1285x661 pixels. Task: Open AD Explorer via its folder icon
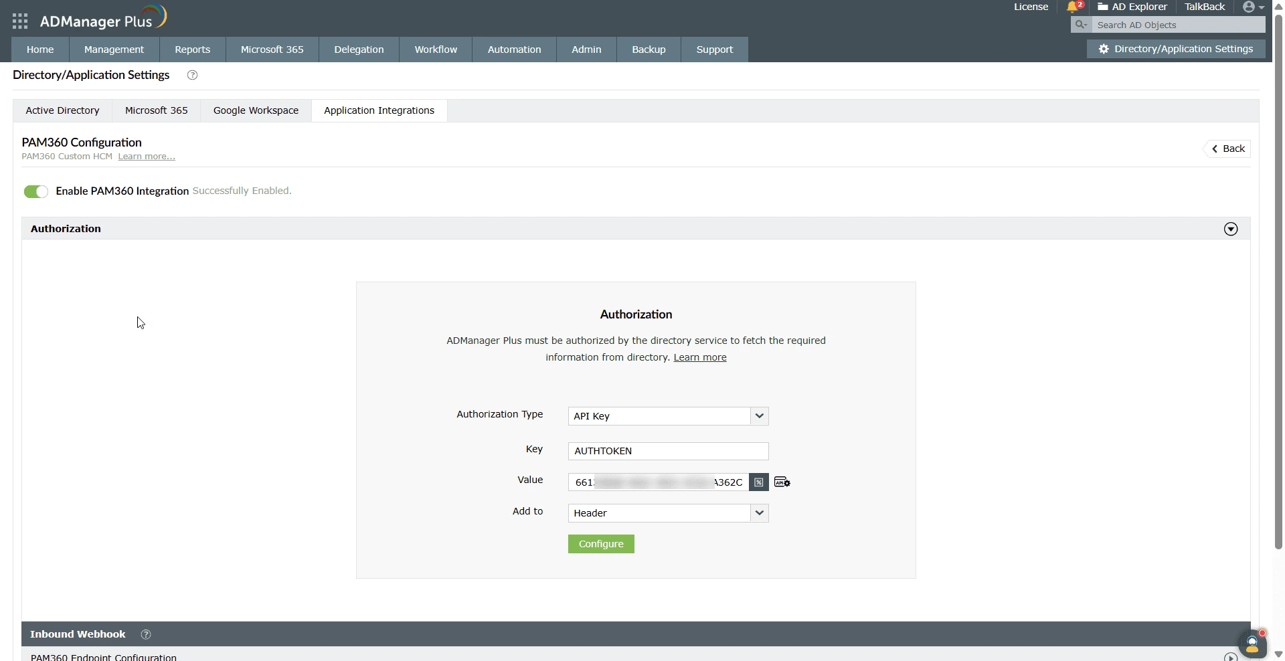click(x=1104, y=7)
